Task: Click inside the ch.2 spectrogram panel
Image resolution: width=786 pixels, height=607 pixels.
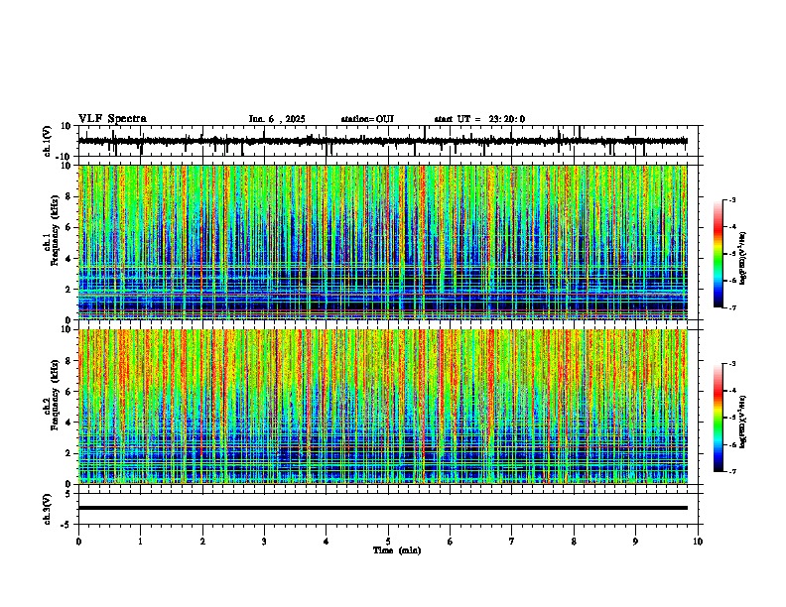Action: 382,407
